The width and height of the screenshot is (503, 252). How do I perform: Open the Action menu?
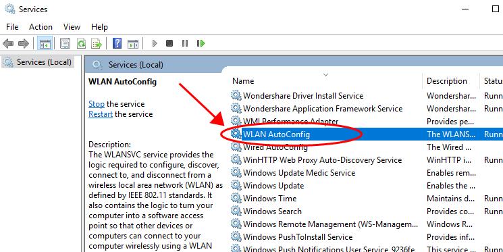(x=41, y=27)
